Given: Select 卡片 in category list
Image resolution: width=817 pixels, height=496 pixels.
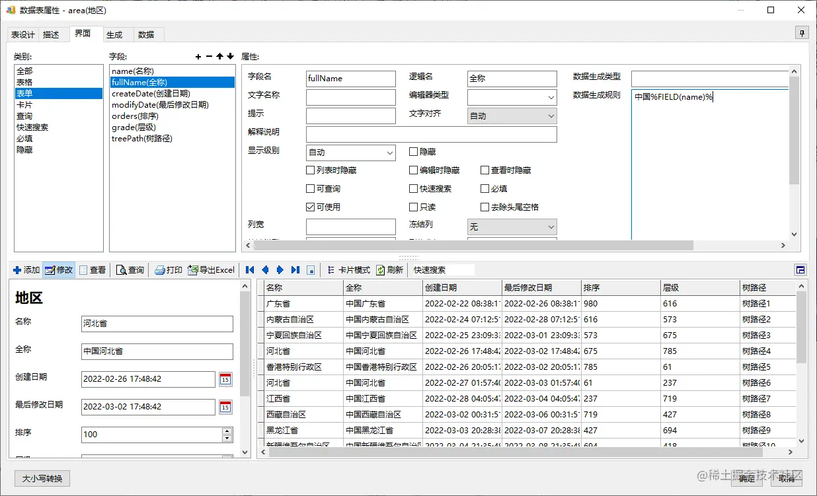Looking at the screenshot, I should coord(59,105).
